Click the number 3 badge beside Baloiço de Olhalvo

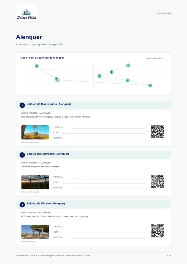22,205
